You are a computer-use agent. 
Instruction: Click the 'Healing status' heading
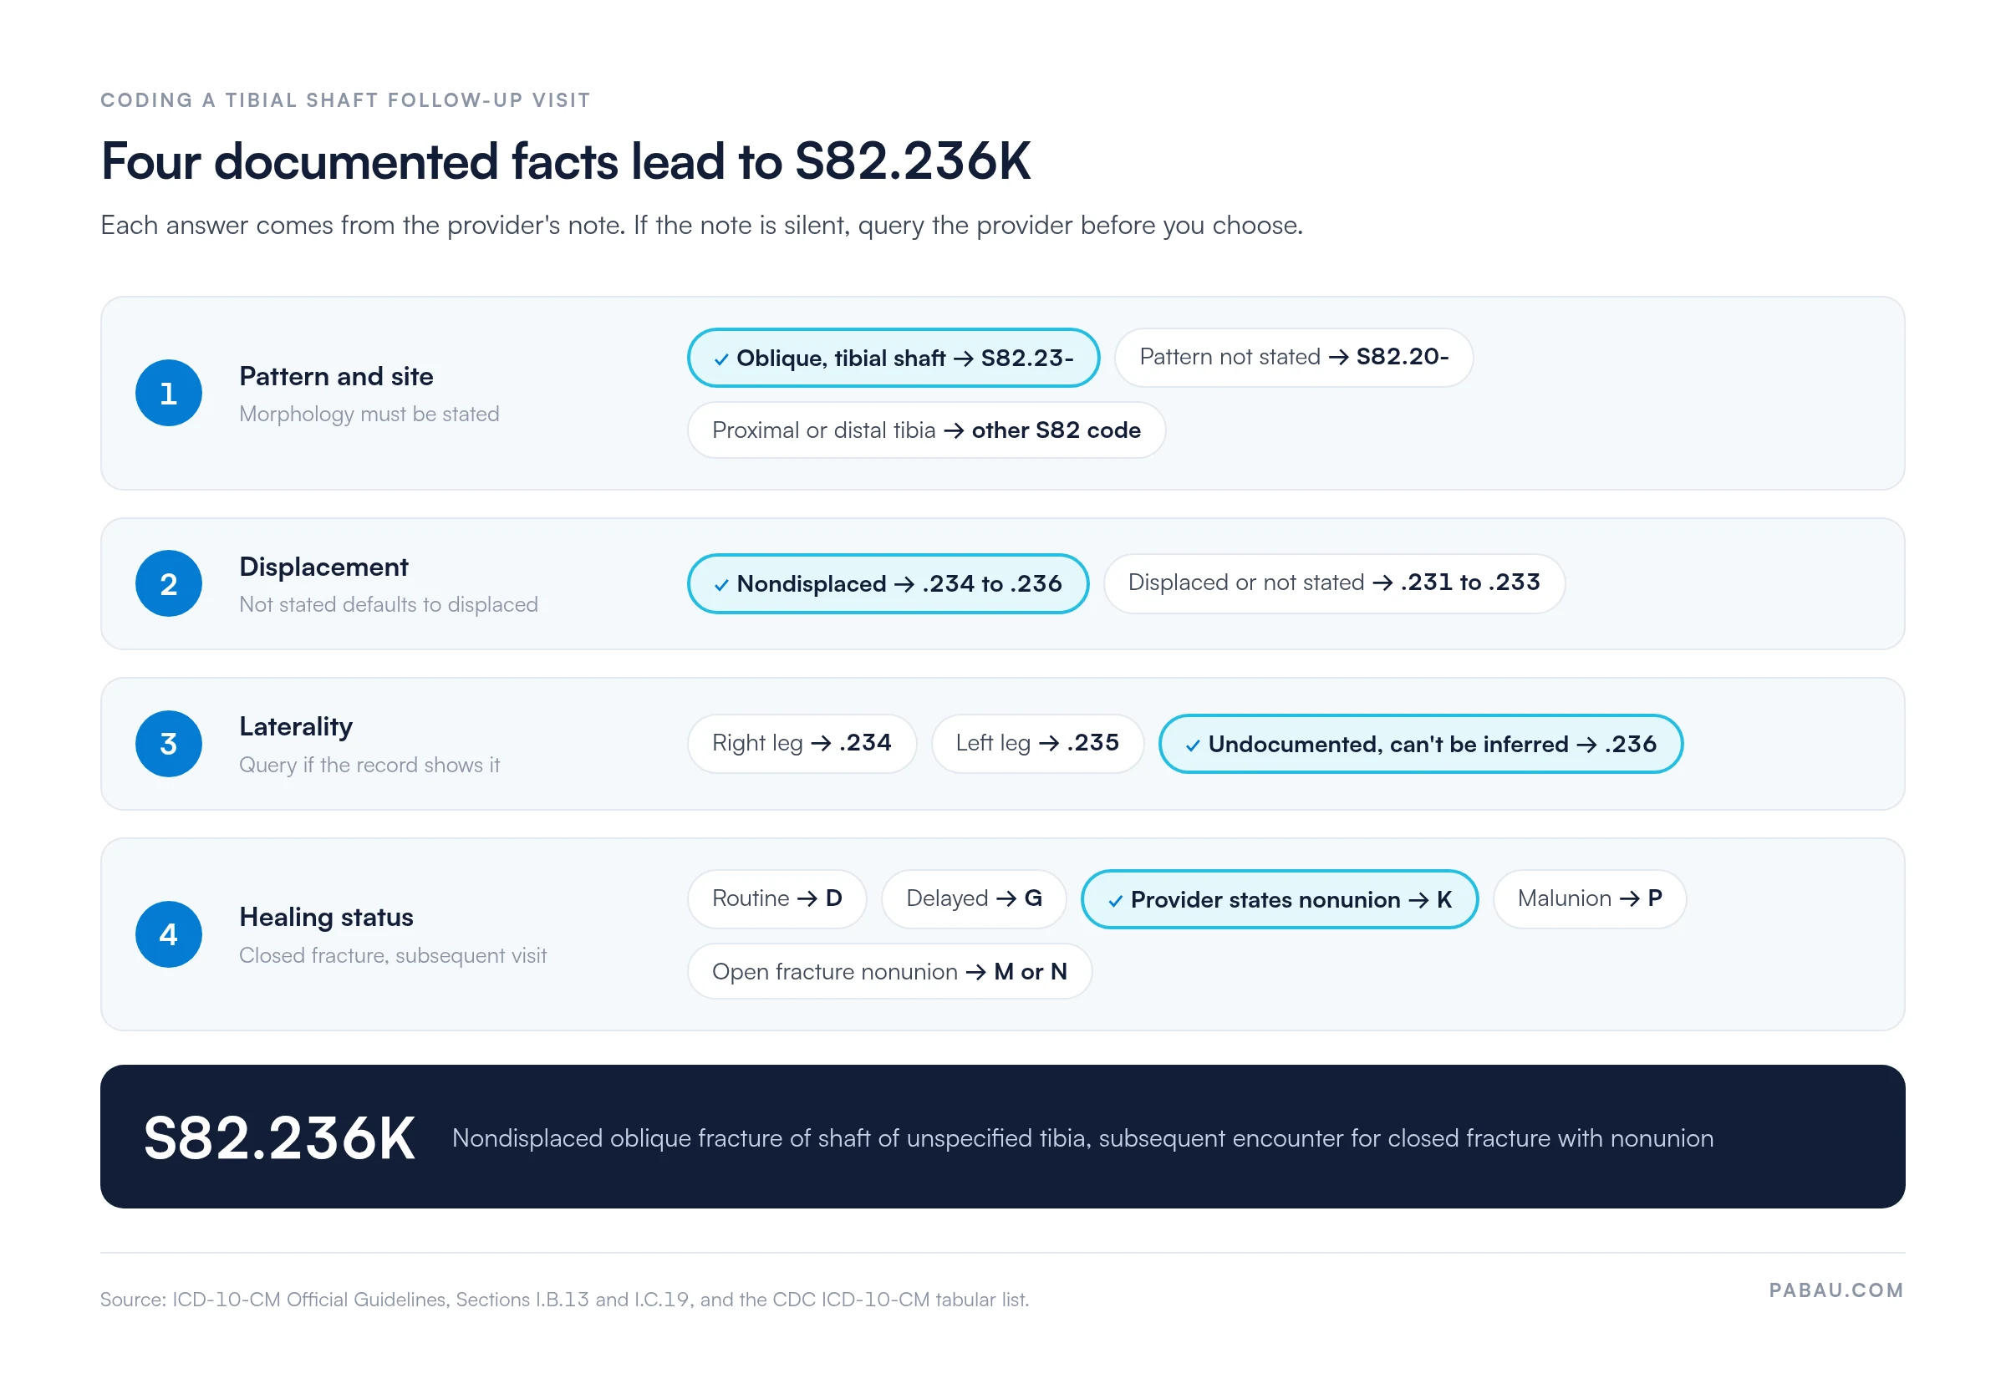pos(326,918)
